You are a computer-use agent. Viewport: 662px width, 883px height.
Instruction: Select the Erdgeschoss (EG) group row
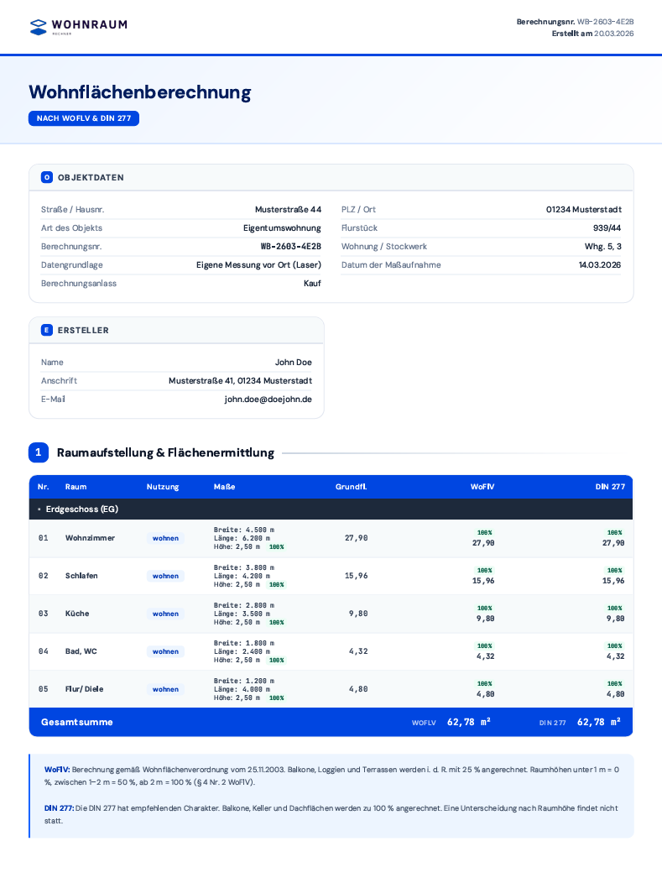(x=331, y=509)
